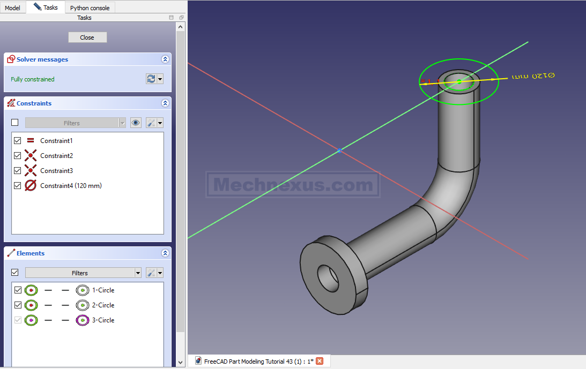The height and width of the screenshot is (369, 586).
Task: Click the coincident icon of Constraint3
Action: coord(31,170)
